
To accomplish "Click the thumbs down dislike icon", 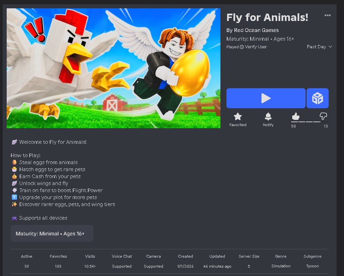I will point(323,116).
